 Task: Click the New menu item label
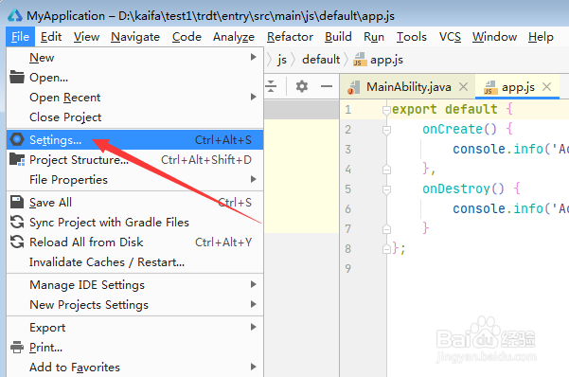42,58
